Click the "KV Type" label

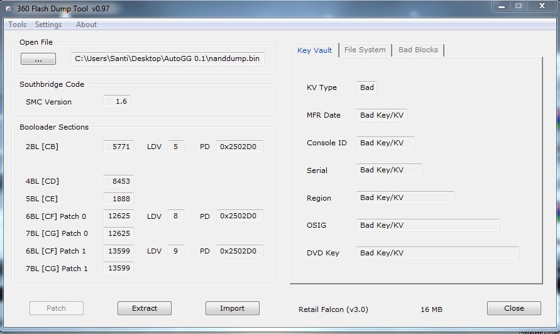(321, 87)
